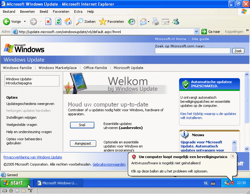
Task: Click the CD drive icon in bottom bar
Action: 11,191
